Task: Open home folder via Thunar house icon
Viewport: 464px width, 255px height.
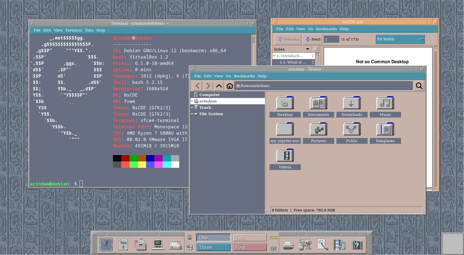Action: coord(230,86)
